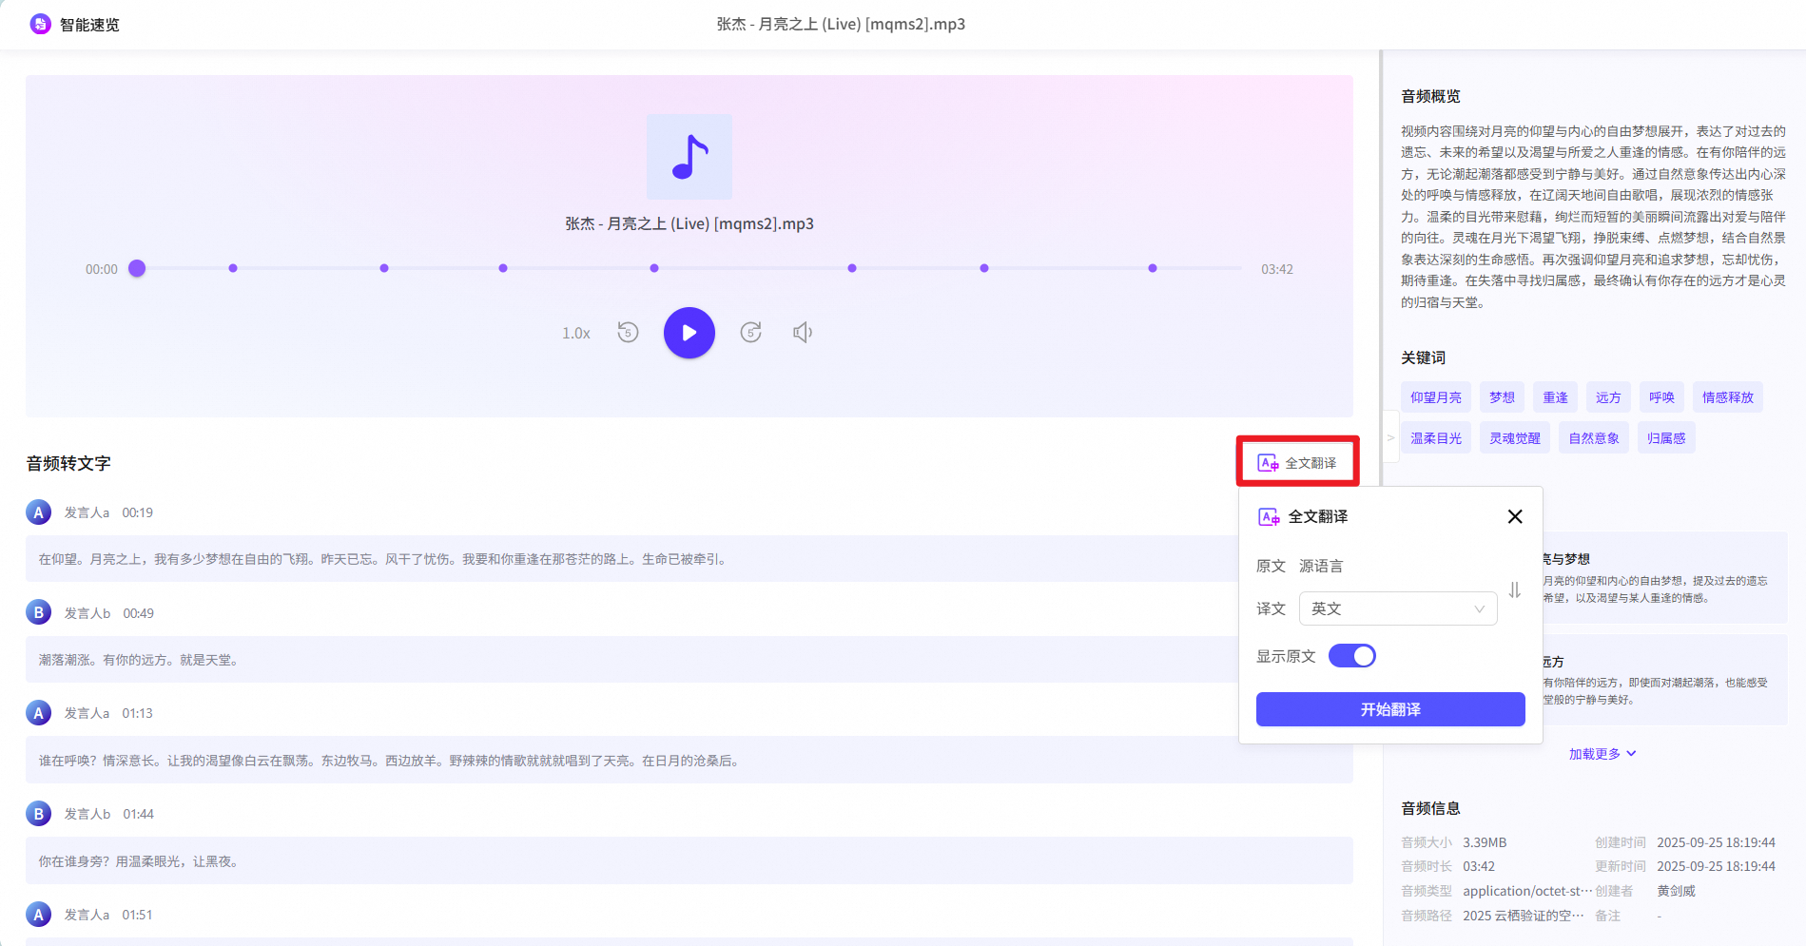
Task: Jump to the first chapter dot on the timeline
Action: (x=233, y=268)
